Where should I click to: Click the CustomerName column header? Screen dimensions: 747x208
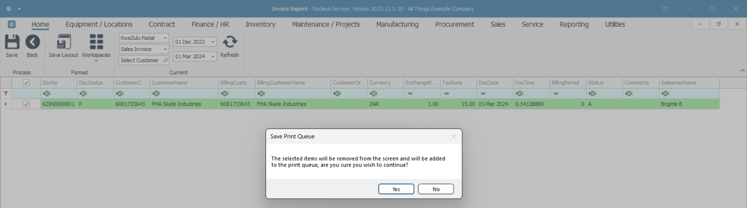coord(170,83)
